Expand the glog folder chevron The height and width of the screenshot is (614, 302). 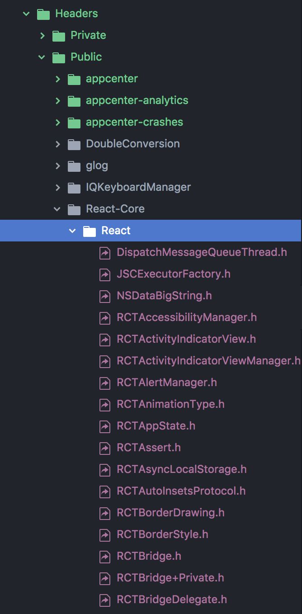(58, 165)
